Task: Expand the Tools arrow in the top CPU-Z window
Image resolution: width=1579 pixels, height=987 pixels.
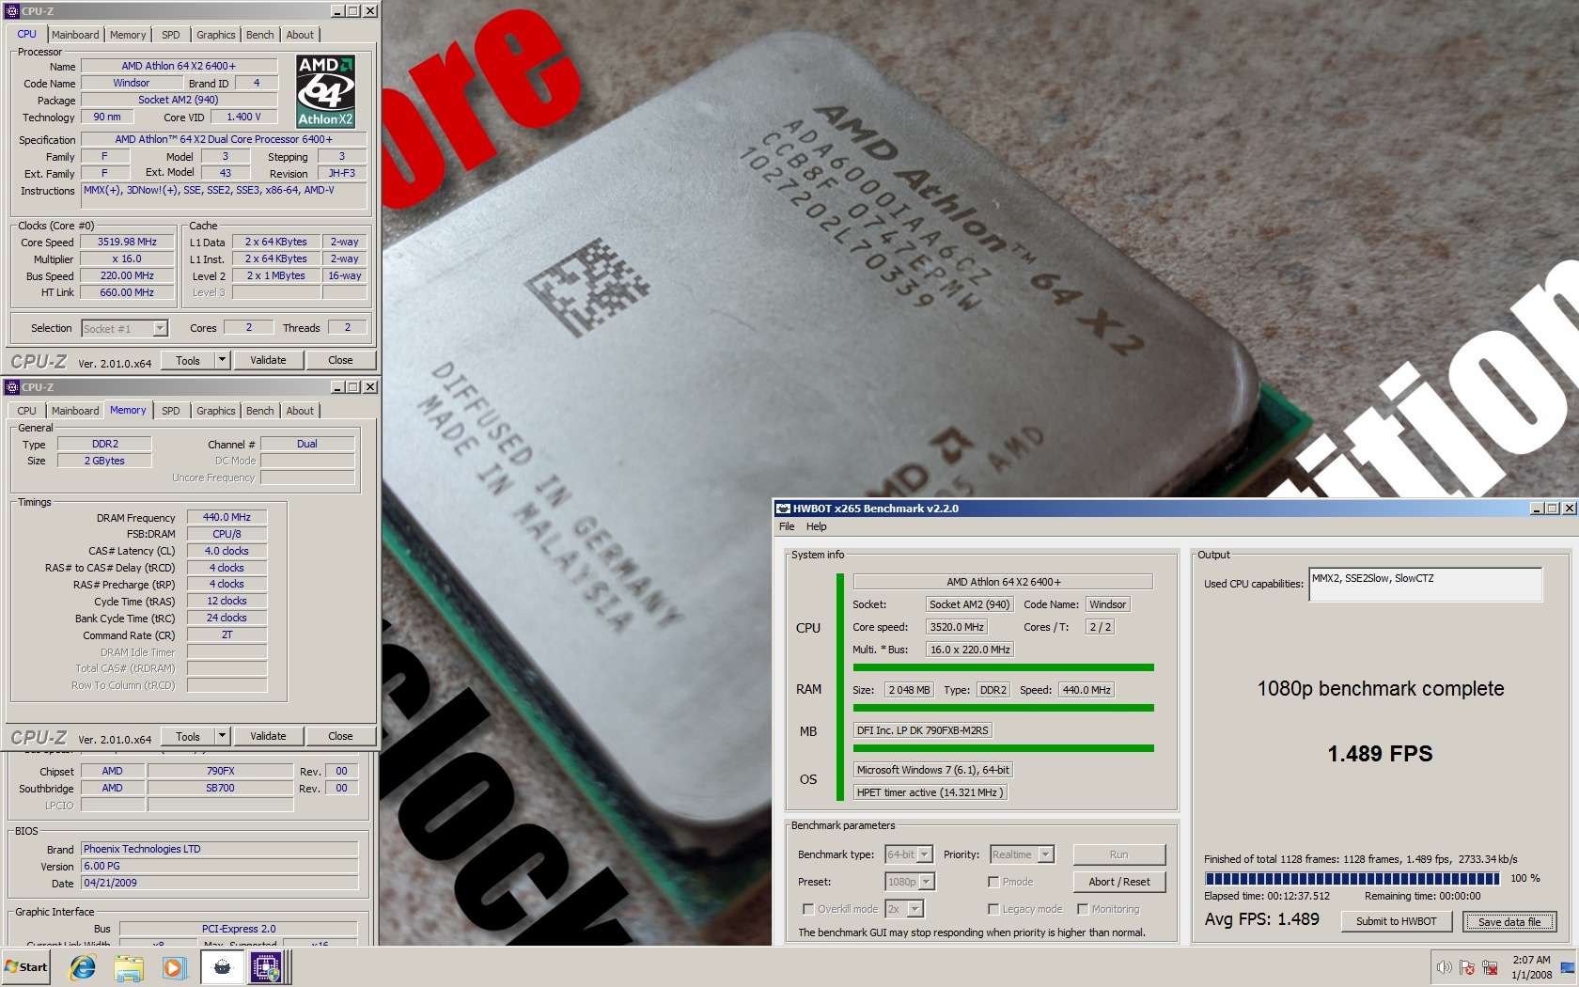Action: [223, 360]
